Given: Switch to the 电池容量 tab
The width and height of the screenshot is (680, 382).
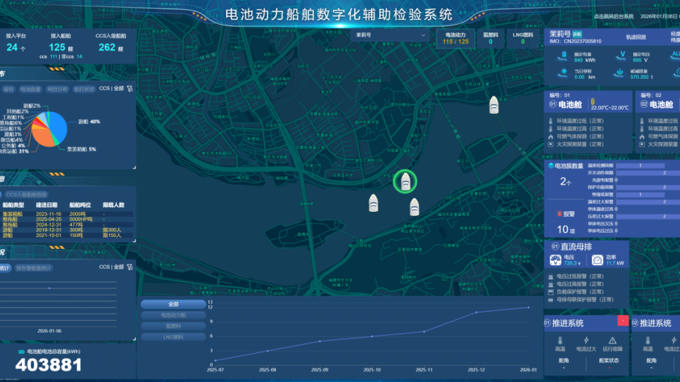Looking at the screenshot, I should 30,89.
